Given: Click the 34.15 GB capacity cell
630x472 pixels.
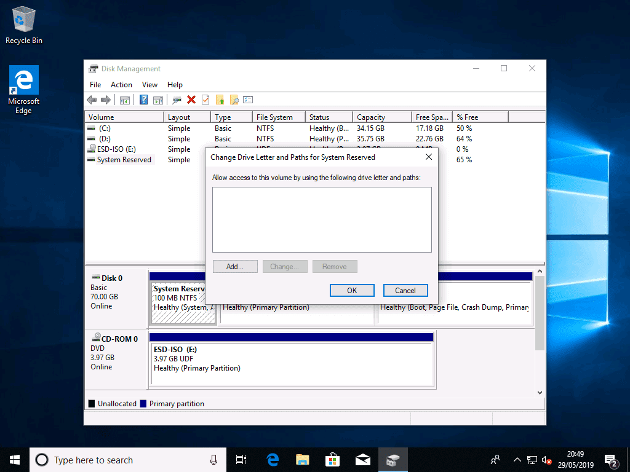Looking at the screenshot, I should (x=370, y=128).
